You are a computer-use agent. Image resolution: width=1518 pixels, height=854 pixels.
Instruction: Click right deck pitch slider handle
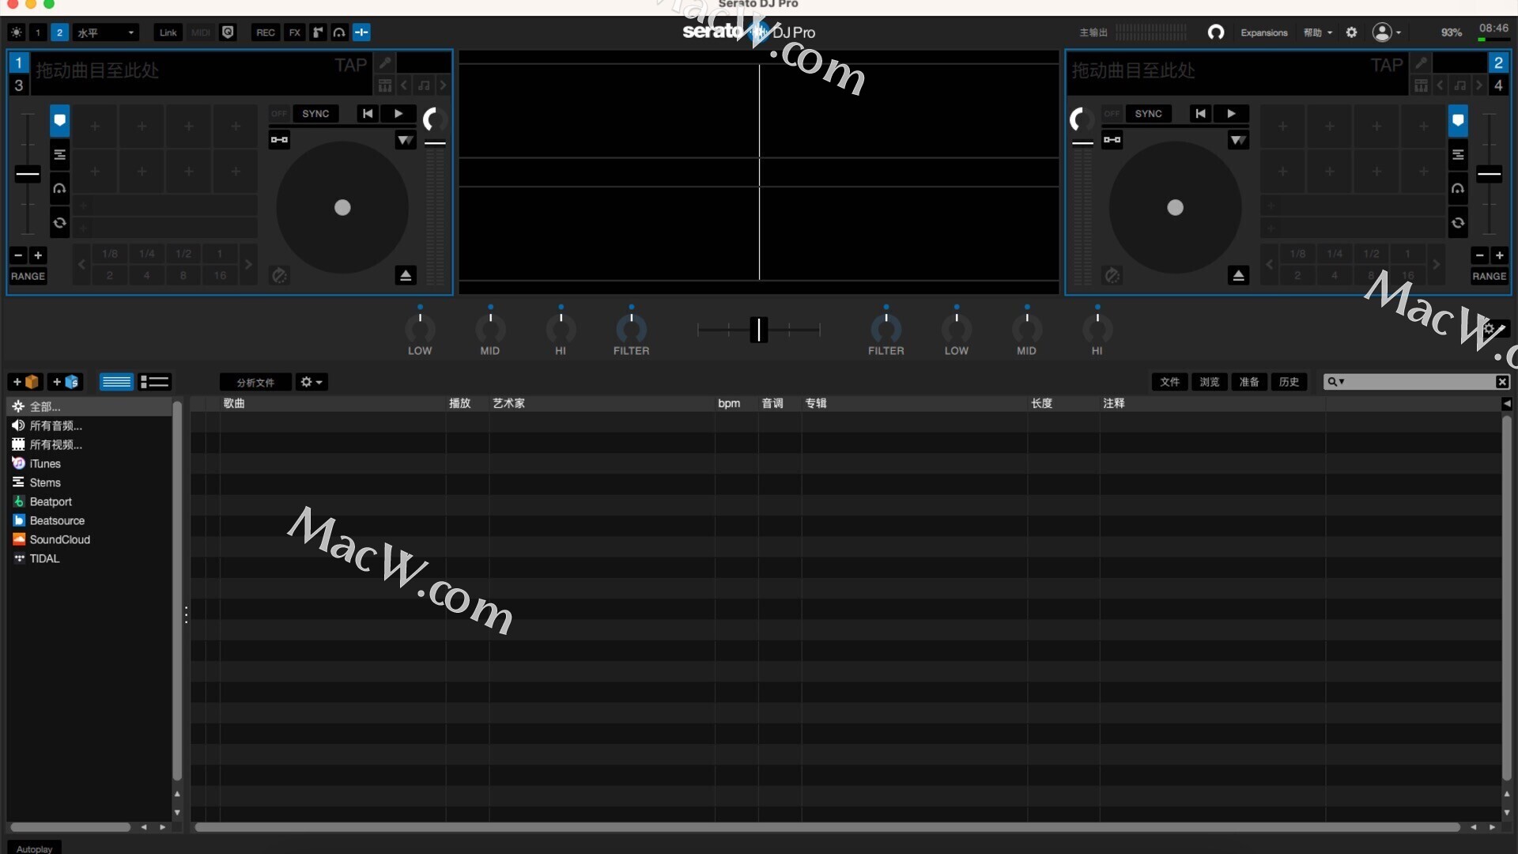coord(1489,174)
